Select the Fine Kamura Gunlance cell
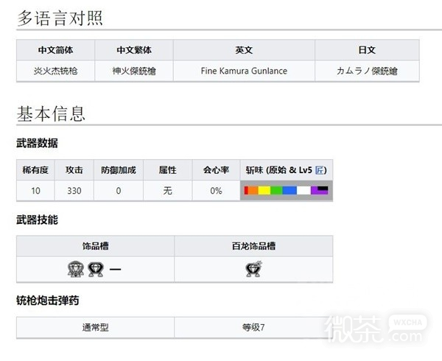 244,71
